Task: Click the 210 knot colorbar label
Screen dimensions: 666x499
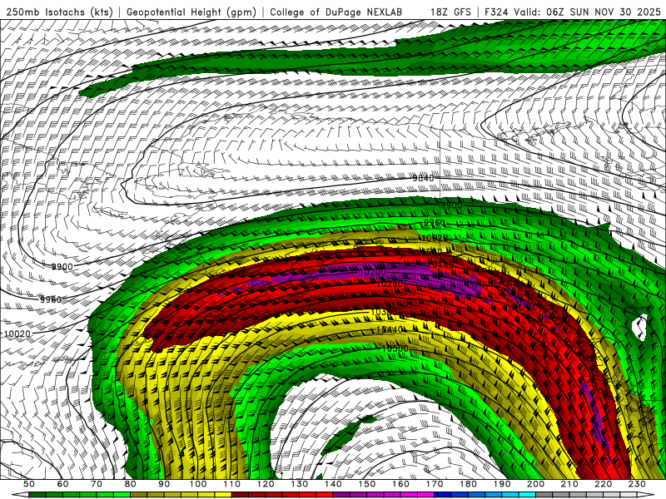Action: [x=570, y=484]
